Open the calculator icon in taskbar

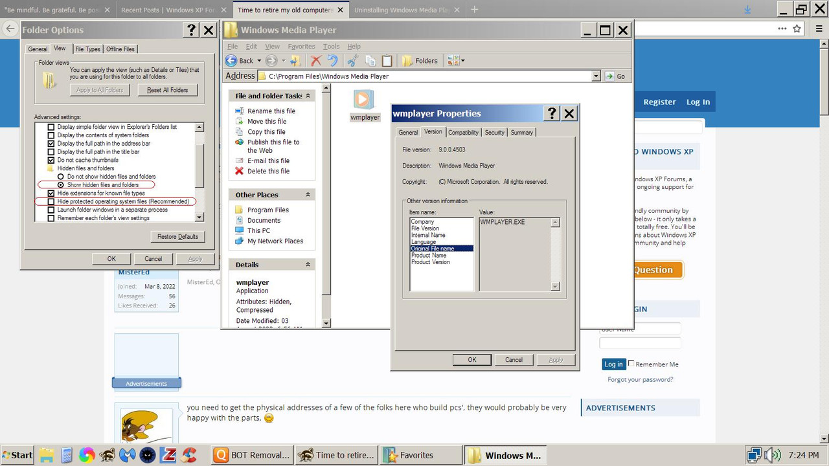click(66, 455)
